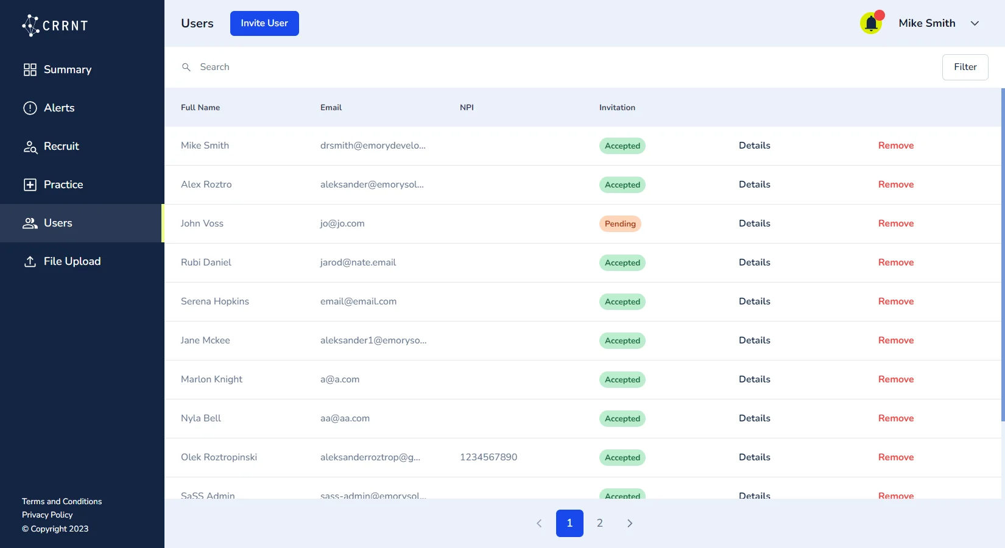
Task: Open the Filter button
Action: coord(965,67)
